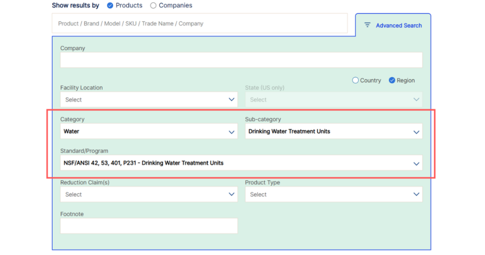
Task: Click the chevron arrow in Product Type field
Action: tap(416, 194)
